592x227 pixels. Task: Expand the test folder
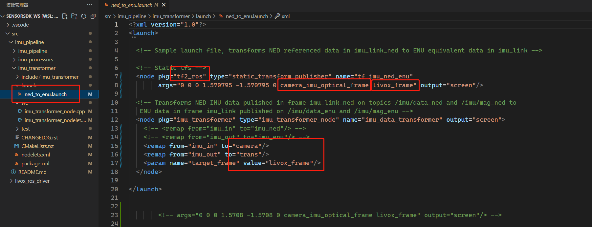click(x=17, y=129)
